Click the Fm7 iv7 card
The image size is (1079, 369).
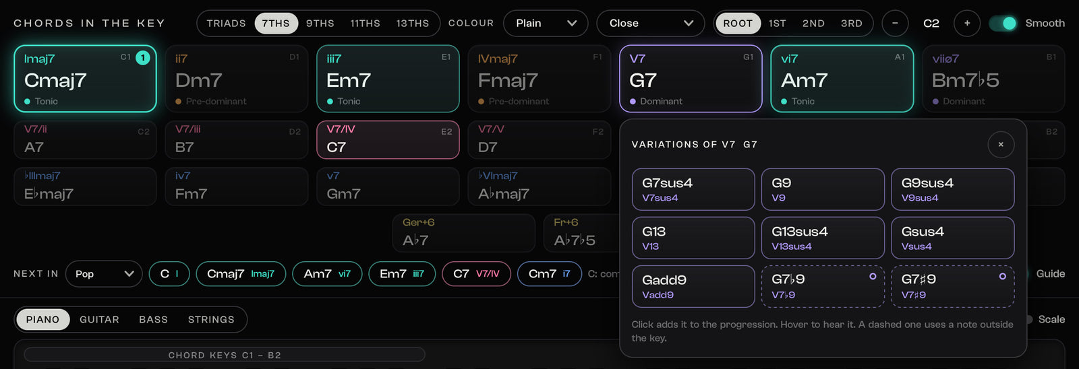(236, 187)
